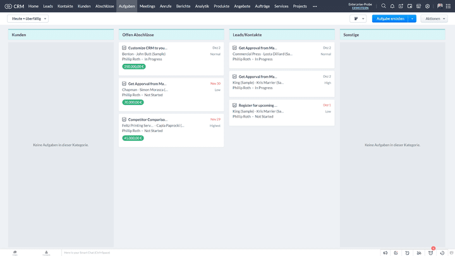Switch to the Meetings tab

147,6
